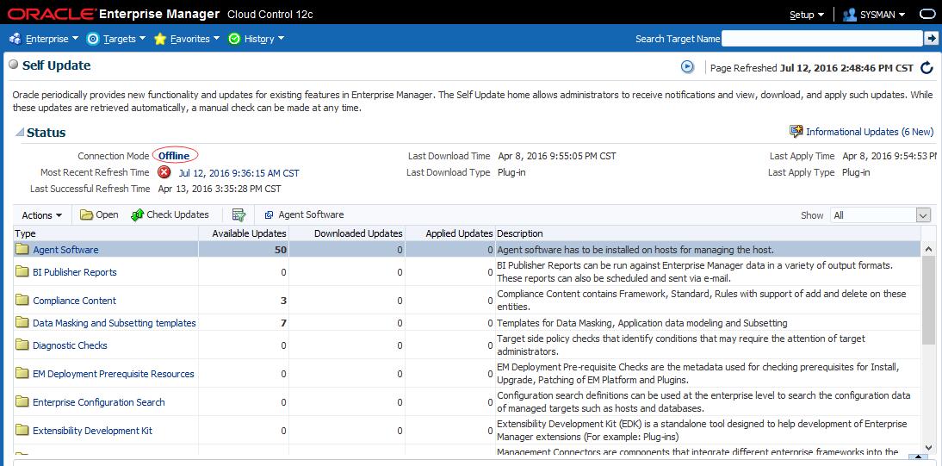Click the SYSMAN user icon
942x466 pixels.
850,15
